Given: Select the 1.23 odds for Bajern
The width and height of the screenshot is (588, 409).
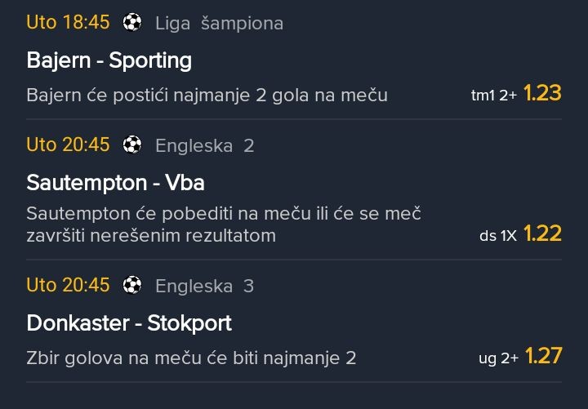Looking at the screenshot, I should click(542, 94).
